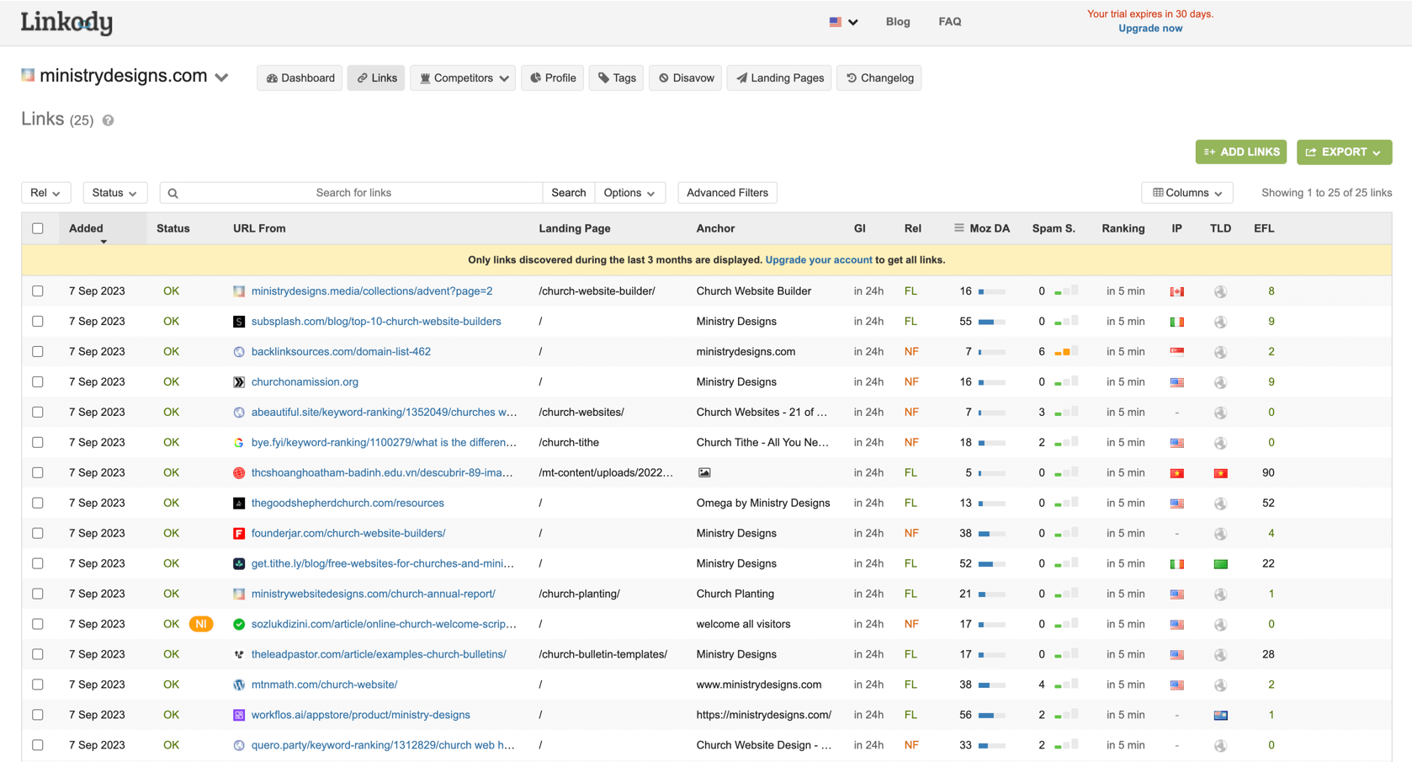Click the subsplash.com favicon icon

click(239, 322)
